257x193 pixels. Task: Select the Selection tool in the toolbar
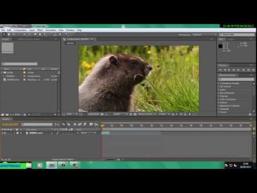coord(4,34)
